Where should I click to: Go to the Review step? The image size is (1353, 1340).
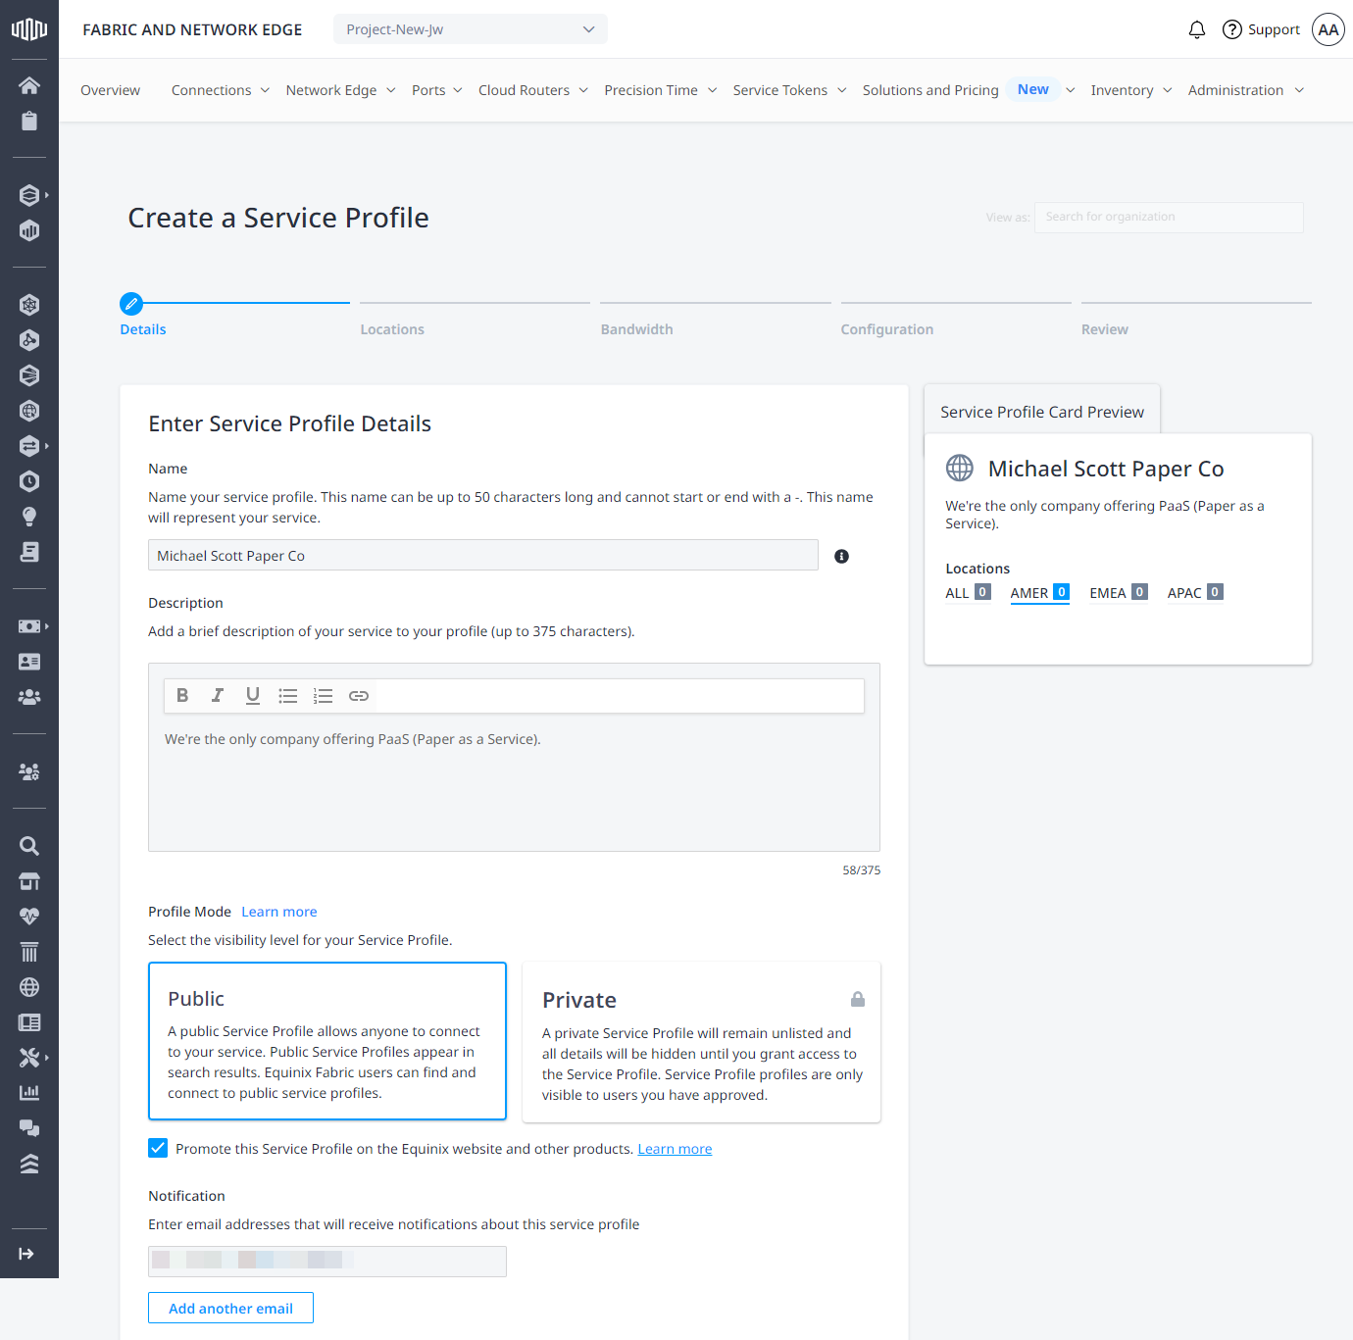point(1105,329)
